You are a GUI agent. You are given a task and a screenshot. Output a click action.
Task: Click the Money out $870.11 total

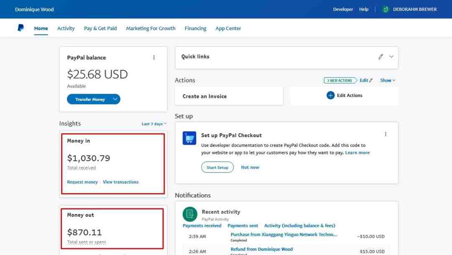[85, 232]
